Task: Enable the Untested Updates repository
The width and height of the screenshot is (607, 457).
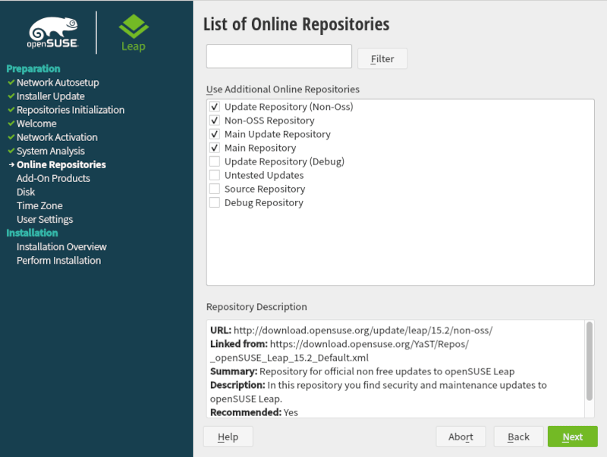Action: click(x=215, y=175)
